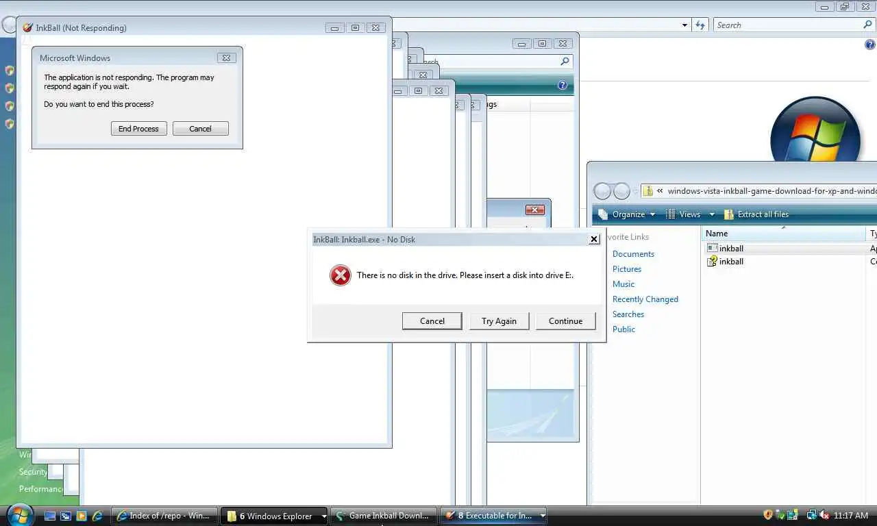Open the Views dropdown arrow

point(711,214)
